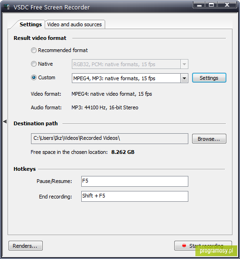Open the Renders... button

(x=25, y=245)
